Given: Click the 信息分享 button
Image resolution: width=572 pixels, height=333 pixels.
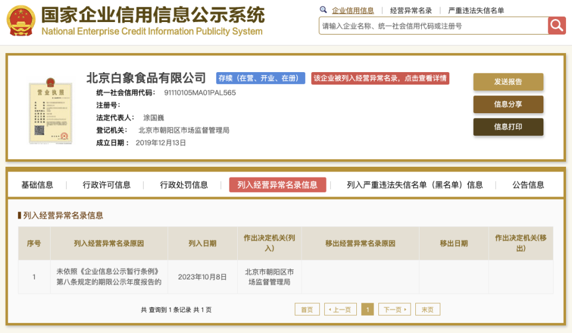Looking at the screenshot, I should point(508,104).
